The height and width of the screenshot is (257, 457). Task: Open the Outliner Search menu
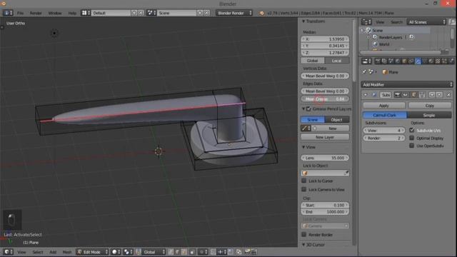pos(396,22)
